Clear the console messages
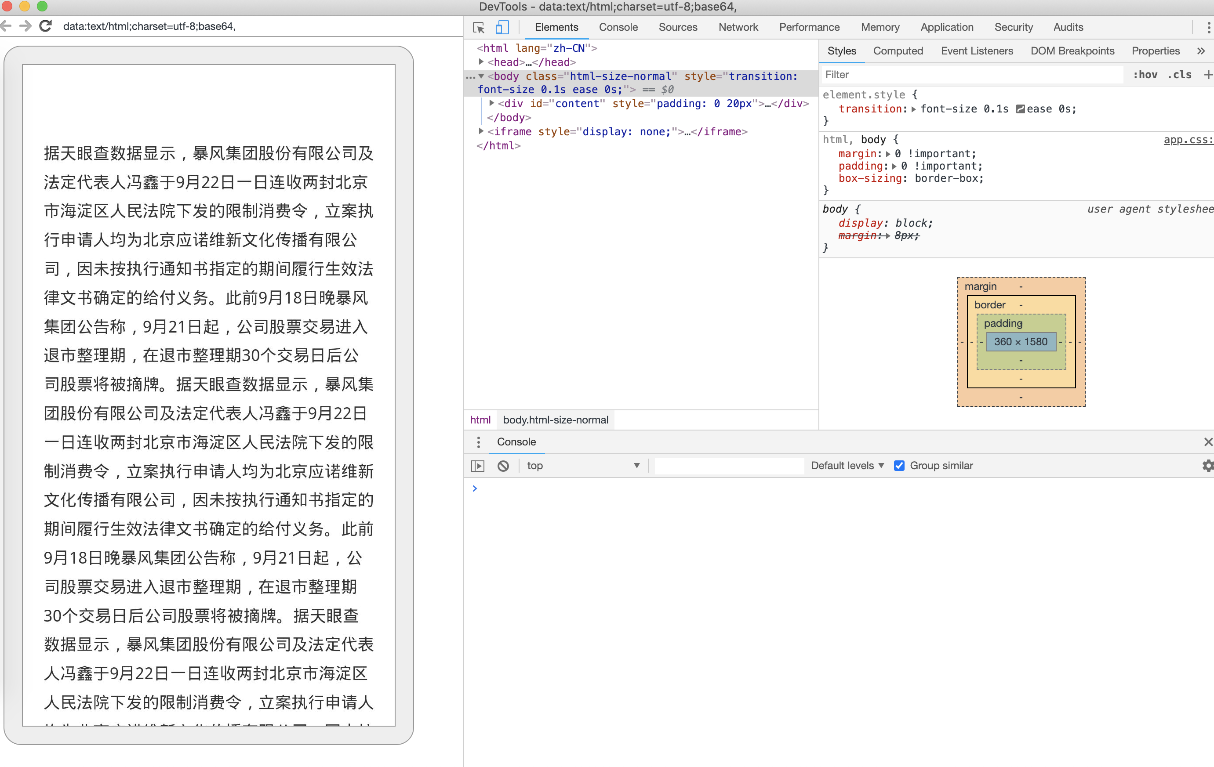 [503, 466]
